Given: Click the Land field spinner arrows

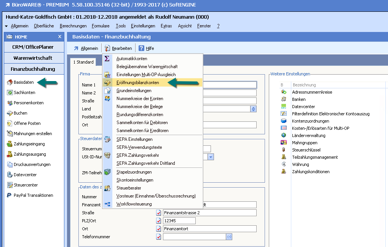Looking at the screenshot, I should (253, 109).
